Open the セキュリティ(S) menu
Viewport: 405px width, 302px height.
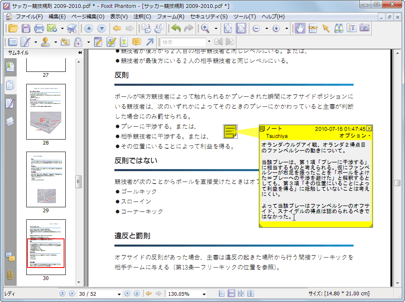click(209, 17)
